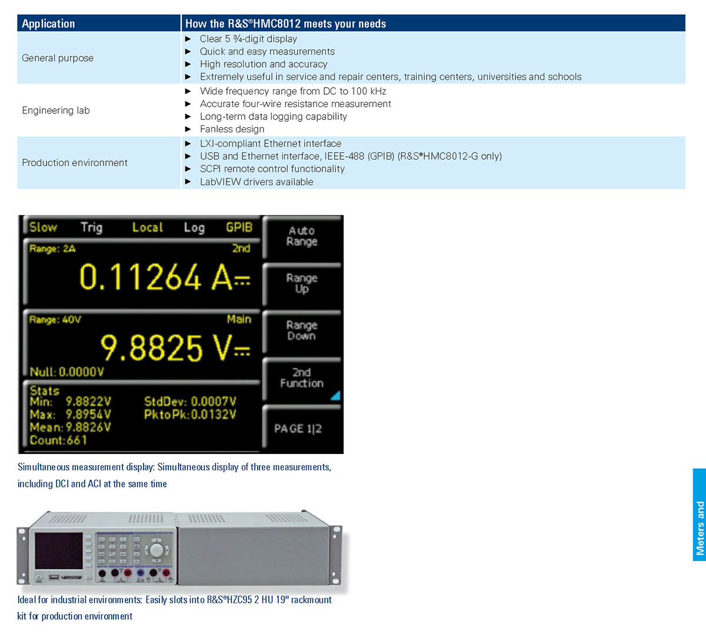The image size is (706, 641).
Task: Click "LabVIEW drivers available" bullet
Action: (x=257, y=182)
